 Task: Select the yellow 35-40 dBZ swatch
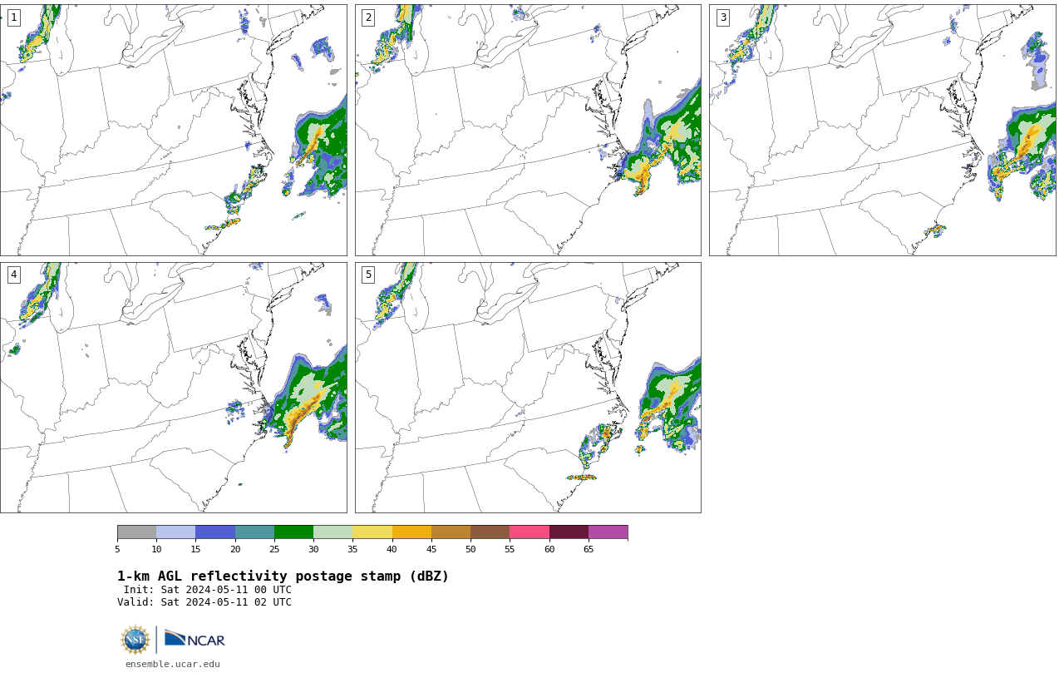click(x=372, y=532)
